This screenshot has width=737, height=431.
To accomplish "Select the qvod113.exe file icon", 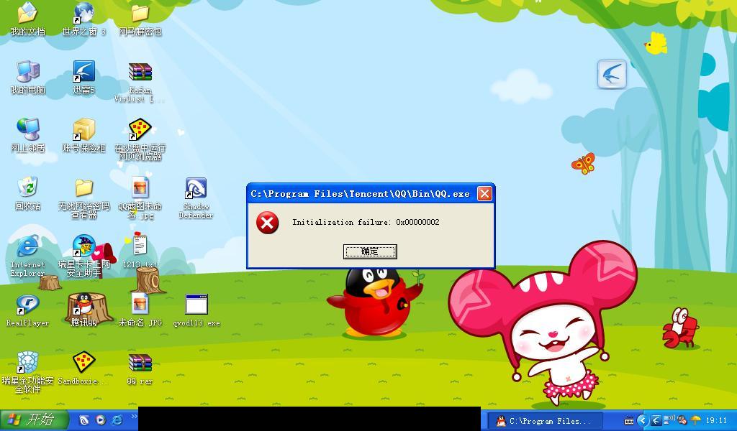I will click(x=196, y=310).
